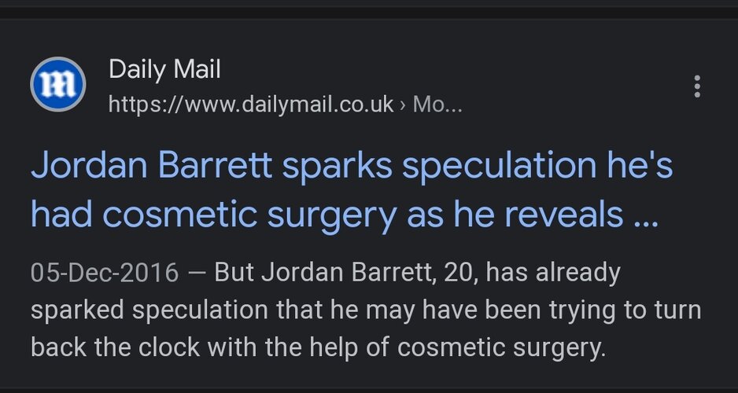Select the Daily Mail site name
738x393 pixels.
[164, 70]
